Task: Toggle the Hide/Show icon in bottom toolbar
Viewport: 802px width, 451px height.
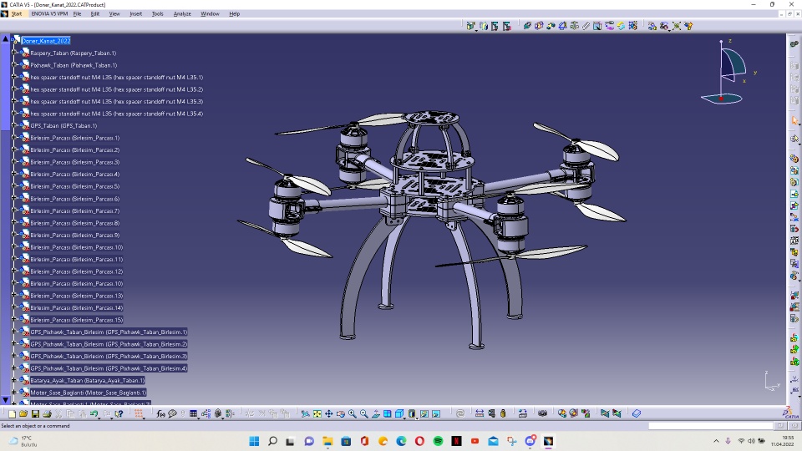Action: click(x=424, y=413)
